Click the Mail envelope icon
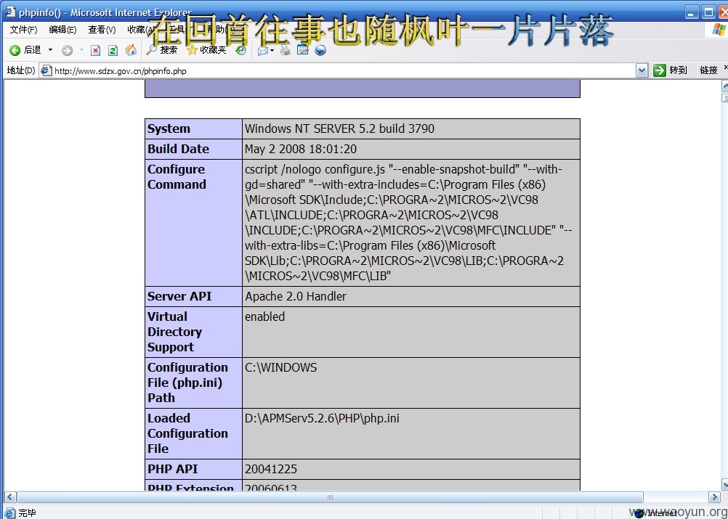Viewport: 728px width, 519px height. pyautogui.click(x=263, y=50)
